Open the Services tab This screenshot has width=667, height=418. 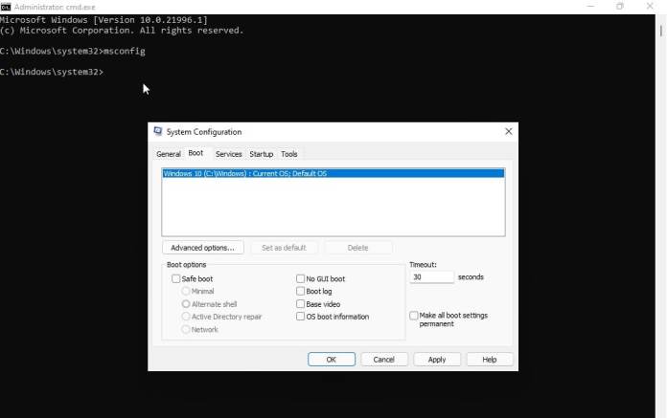(x=228, y=154)
